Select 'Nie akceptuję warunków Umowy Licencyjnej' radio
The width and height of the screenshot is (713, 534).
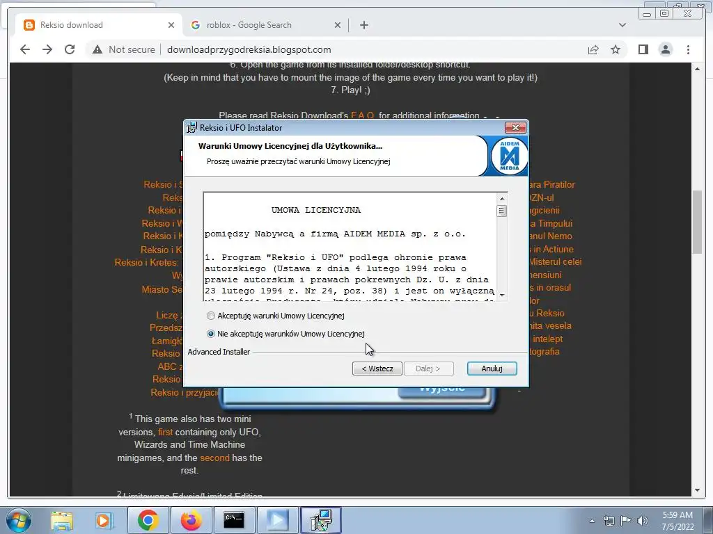pyautogui.click(x=210, y=334)
